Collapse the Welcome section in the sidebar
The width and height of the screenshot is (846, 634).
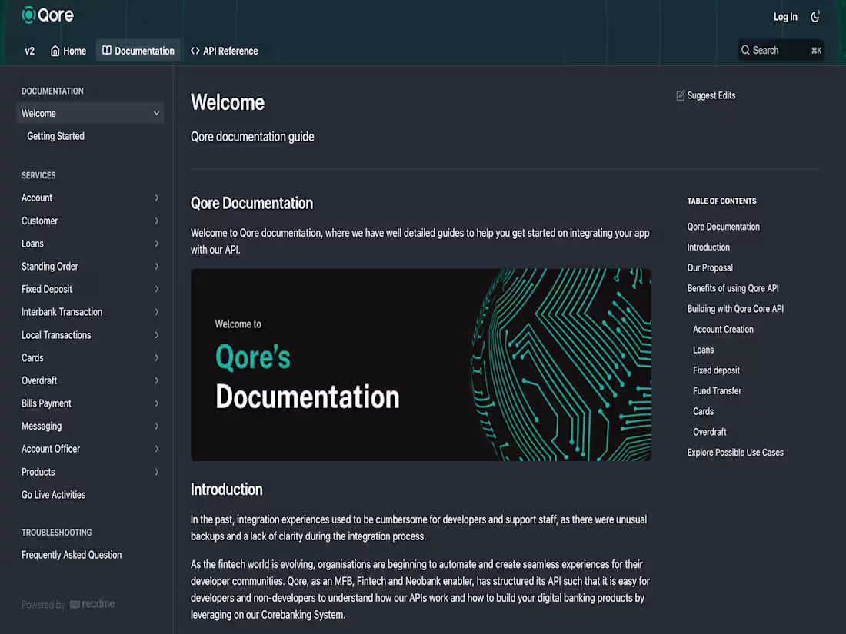(x=156, y=113)
